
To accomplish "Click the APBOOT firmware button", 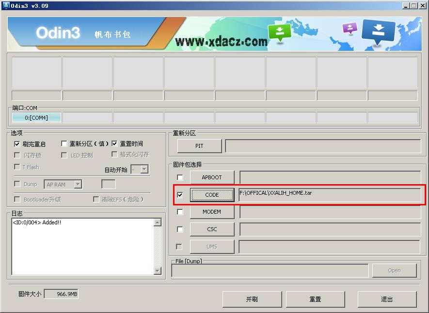I will (212, 177).
